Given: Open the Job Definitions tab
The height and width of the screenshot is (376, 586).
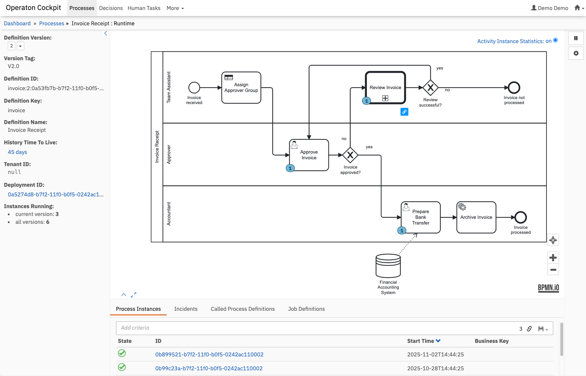Looking at the screenshot, I should (306, 309).
